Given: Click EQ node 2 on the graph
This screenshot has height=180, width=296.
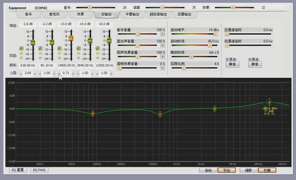Looking at the screenshot, I should point(93,114).
